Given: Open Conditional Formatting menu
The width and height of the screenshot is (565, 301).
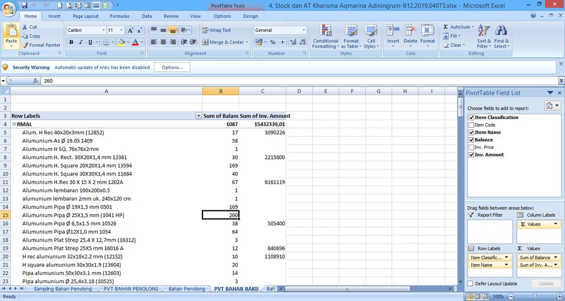Looking at the screenshot, I should 325,37.
